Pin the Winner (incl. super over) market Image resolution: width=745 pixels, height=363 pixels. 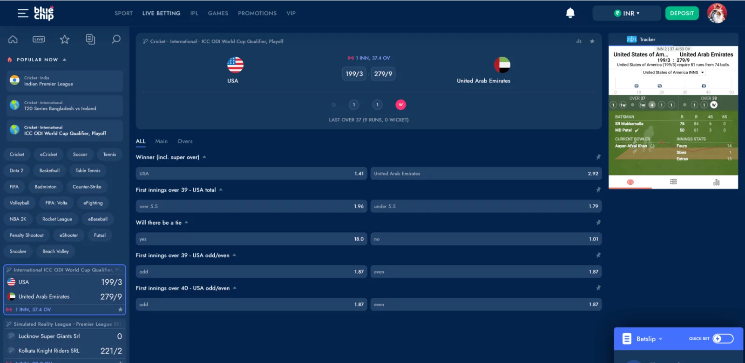tap(598, 157)
